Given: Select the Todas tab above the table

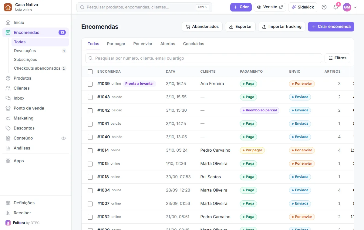Looking at the screenshot, I should click(x=93, y=44).
